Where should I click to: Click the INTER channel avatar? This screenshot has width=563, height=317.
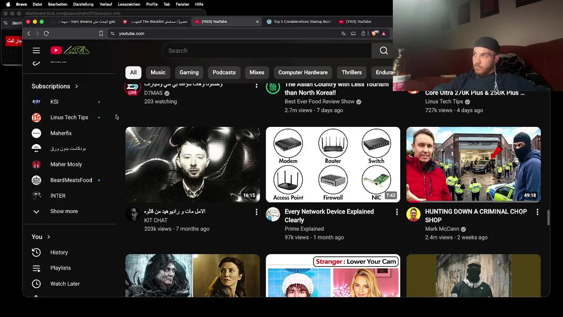(x=37, y=195)
